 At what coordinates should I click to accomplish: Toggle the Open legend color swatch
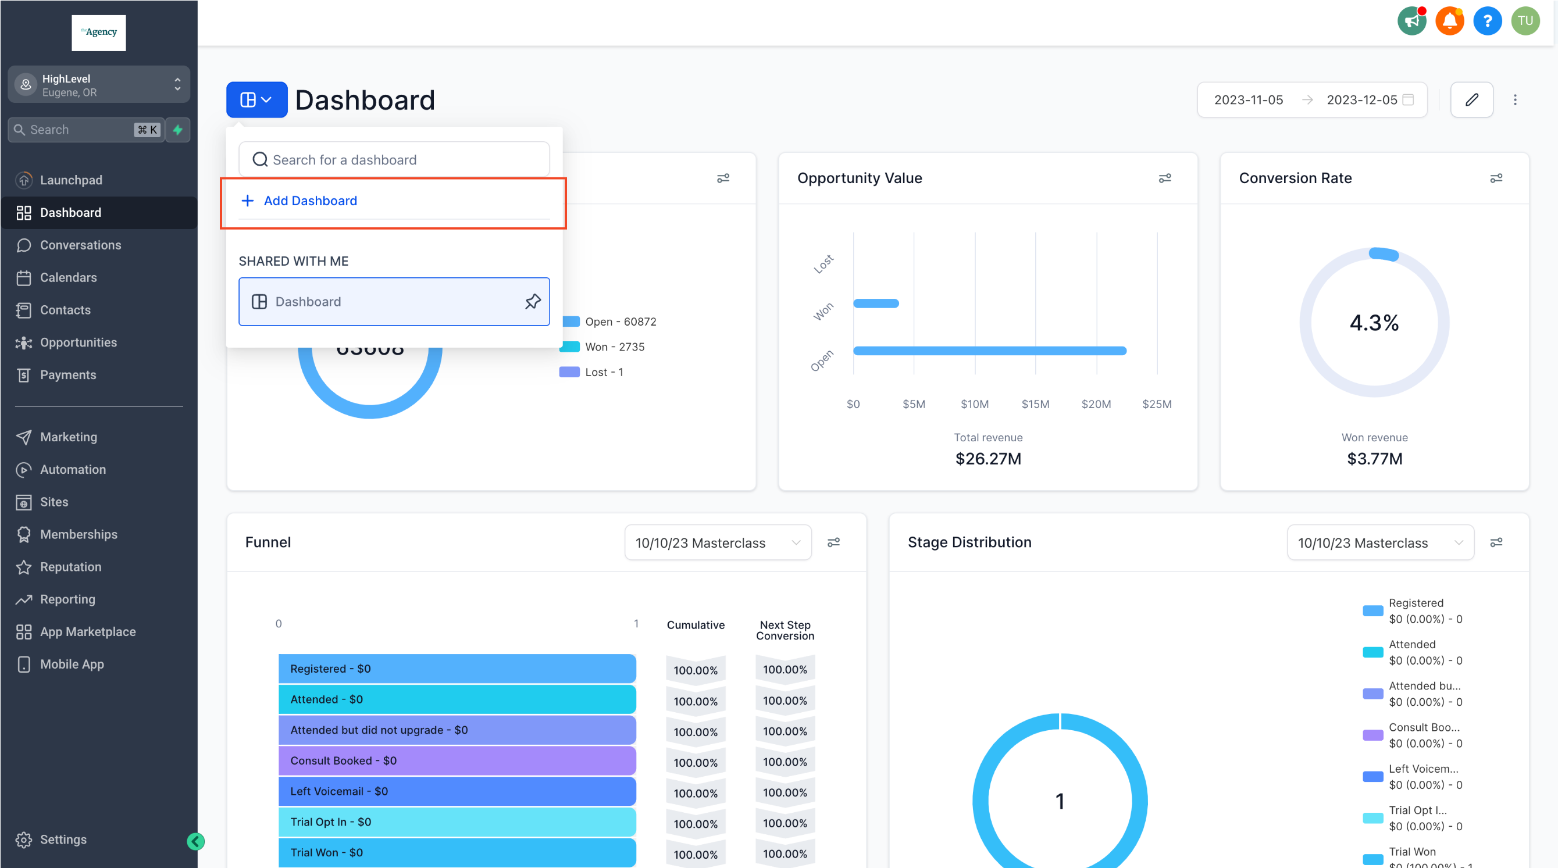pyautogui.click(x=571, y=322)
